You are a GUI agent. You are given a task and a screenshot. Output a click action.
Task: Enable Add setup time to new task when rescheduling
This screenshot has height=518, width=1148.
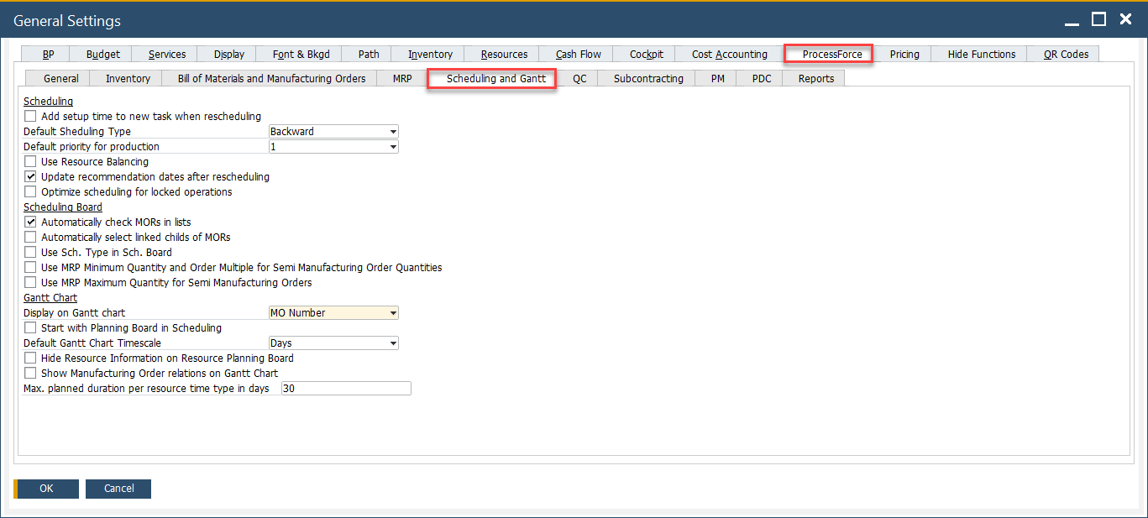[x=30, y=116]
